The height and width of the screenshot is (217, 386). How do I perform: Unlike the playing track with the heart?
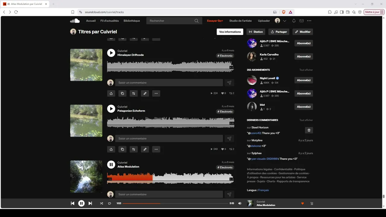coord(302,203)
